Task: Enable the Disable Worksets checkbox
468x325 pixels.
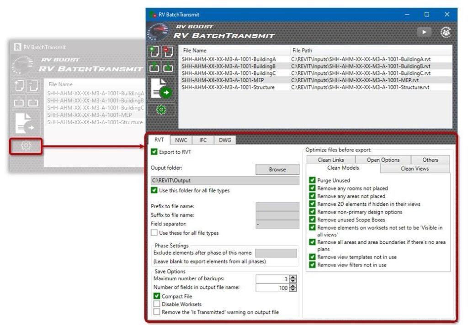Action: pyautogui.click(x=157, y=304)
